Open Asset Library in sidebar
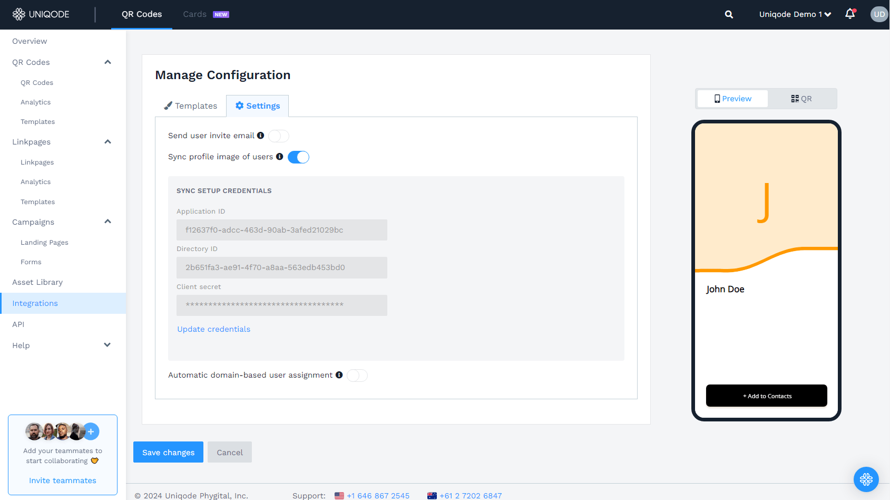 (37, 282)
